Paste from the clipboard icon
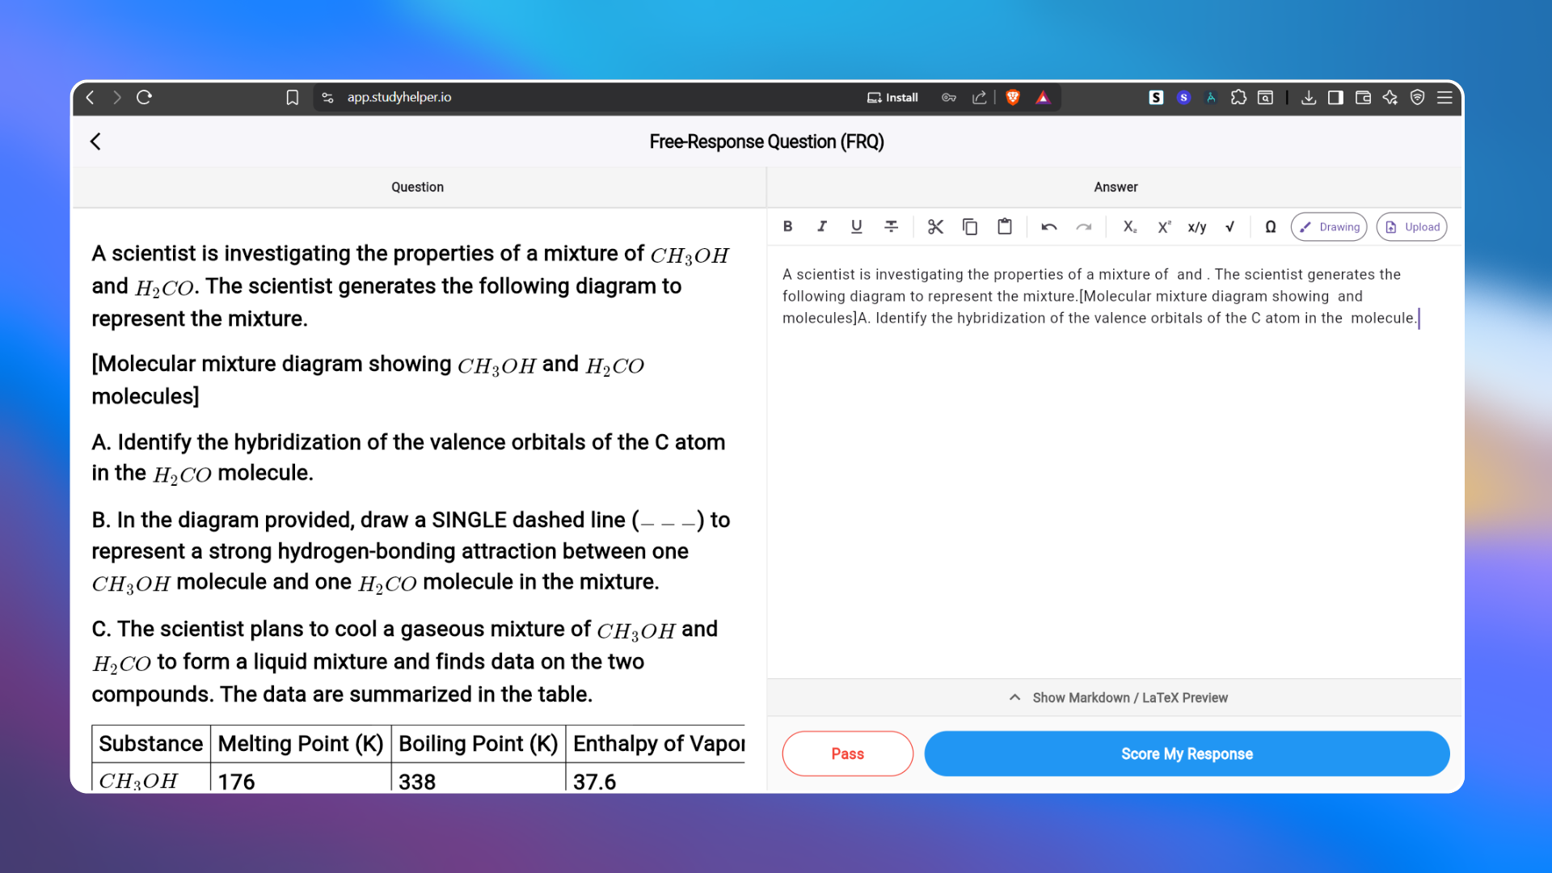 pyautogui.click(x=1004, y=227)
